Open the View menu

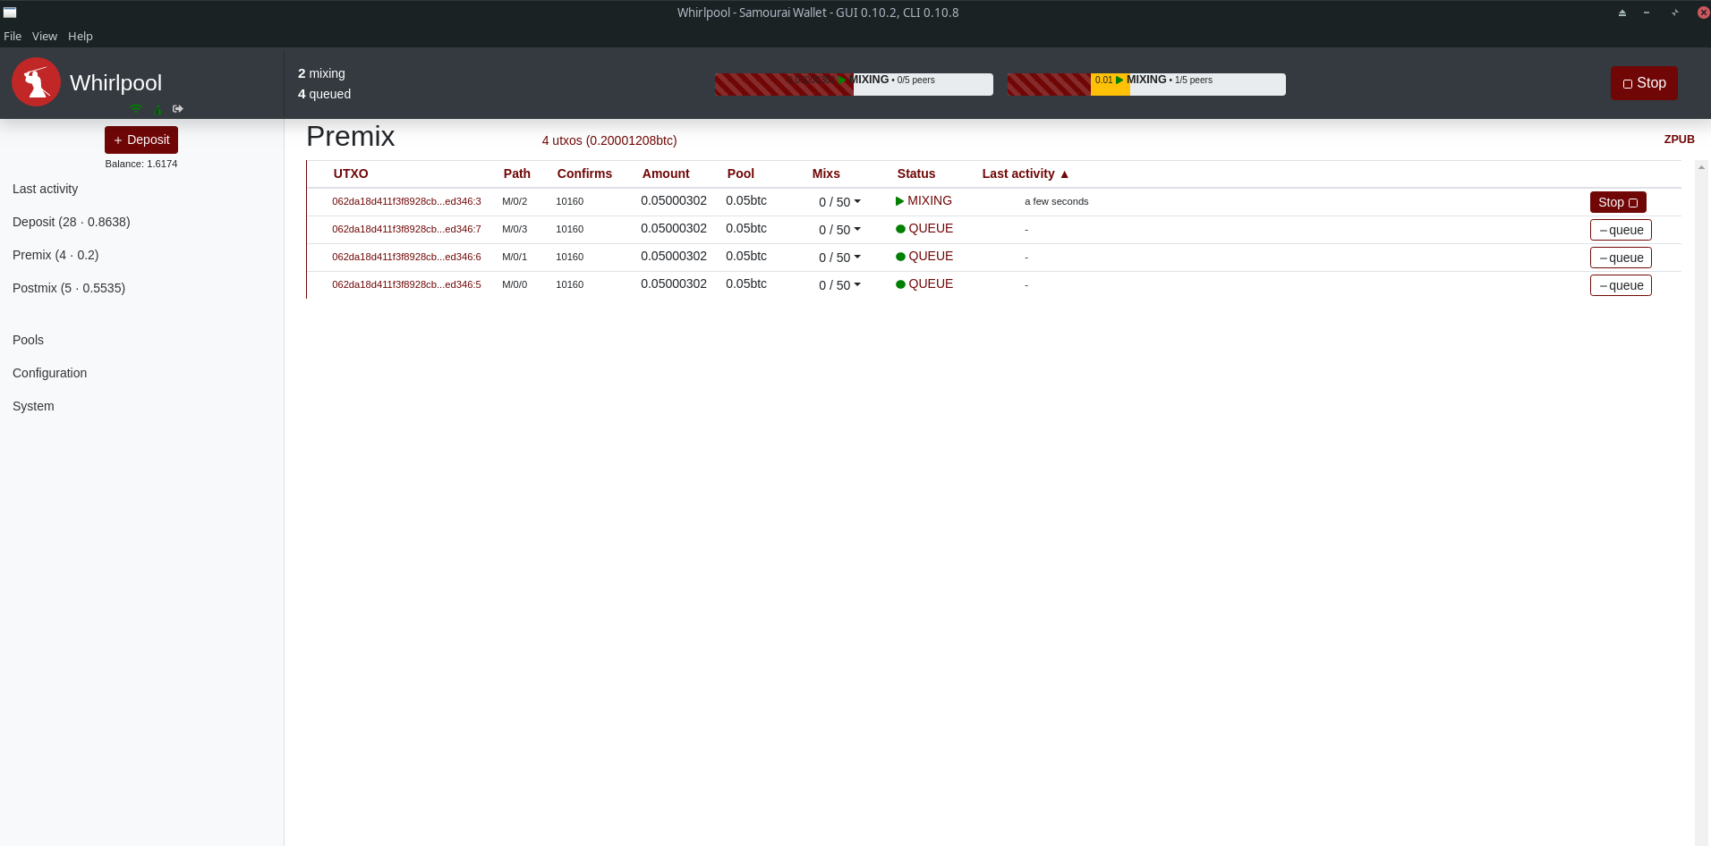(x=45, y=37)
